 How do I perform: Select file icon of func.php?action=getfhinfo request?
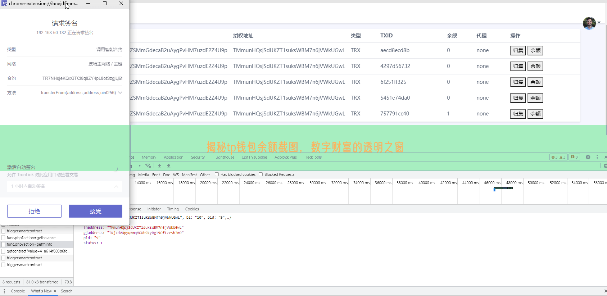coord(3,244)
